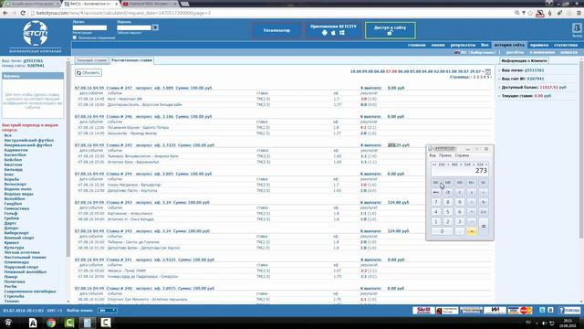Open the results menu item
The image size is (584, 329).
click(463, 45)
